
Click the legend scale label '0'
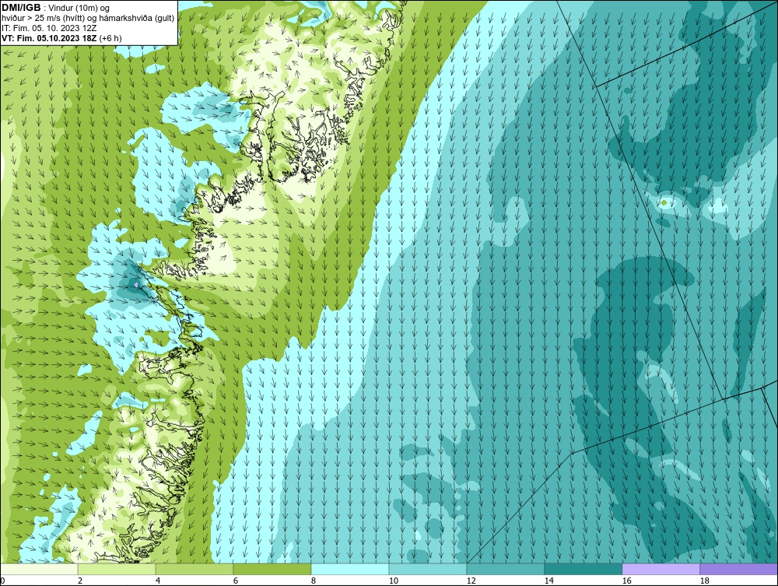(2, 581)
